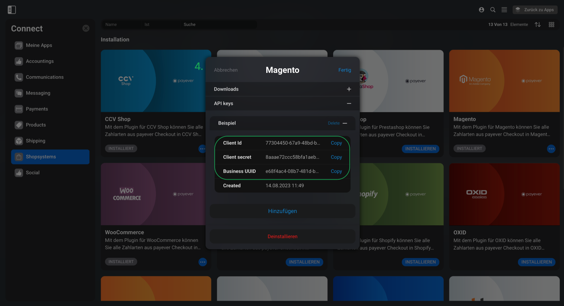Open the Magento card thumbnail
This screenshot has height=306, width=564.
point(504,81)
